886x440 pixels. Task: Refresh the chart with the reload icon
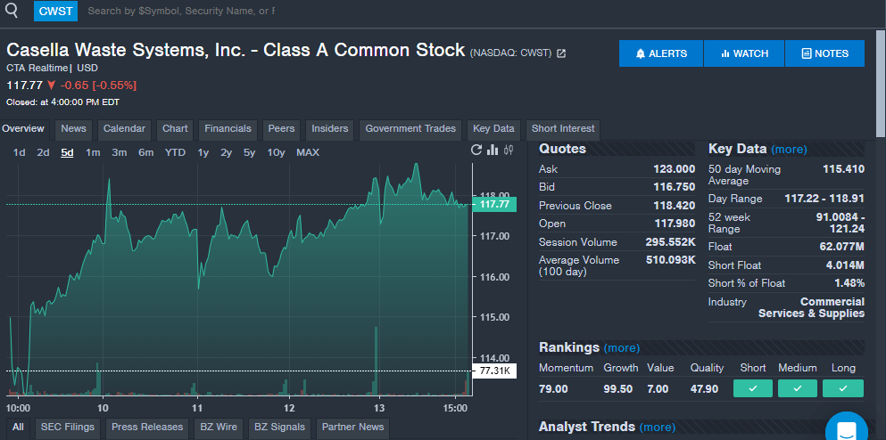click(476, 150)
